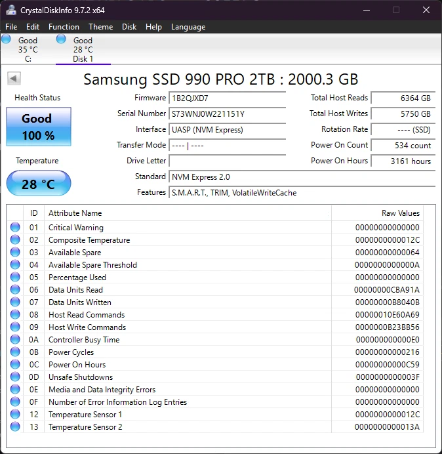Click status orb of Percentage Used row
This screenshot has width=442, height=454.
[x=15, y=277]
